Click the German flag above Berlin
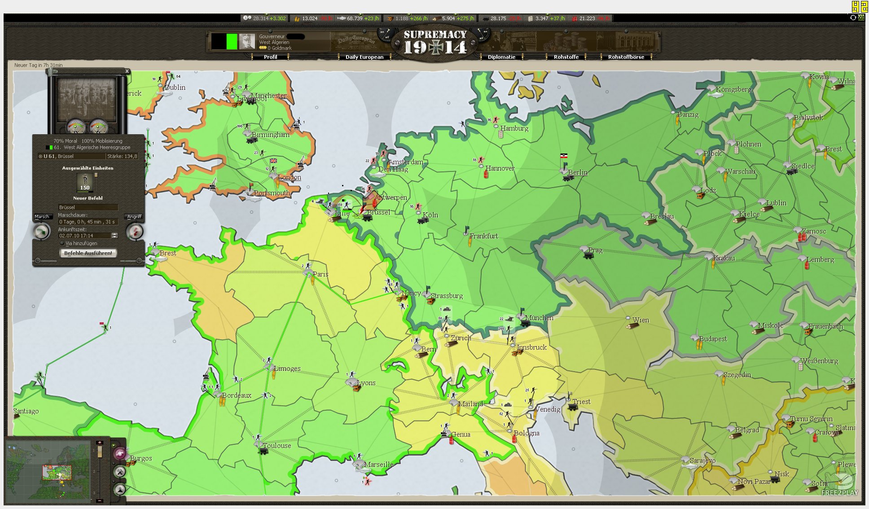 tap(564, 156)
